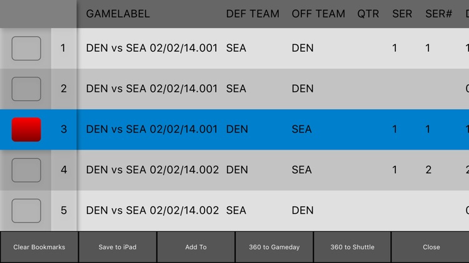
Task: Check the bookmark box for row 4
Action: [x=26, y=170]
